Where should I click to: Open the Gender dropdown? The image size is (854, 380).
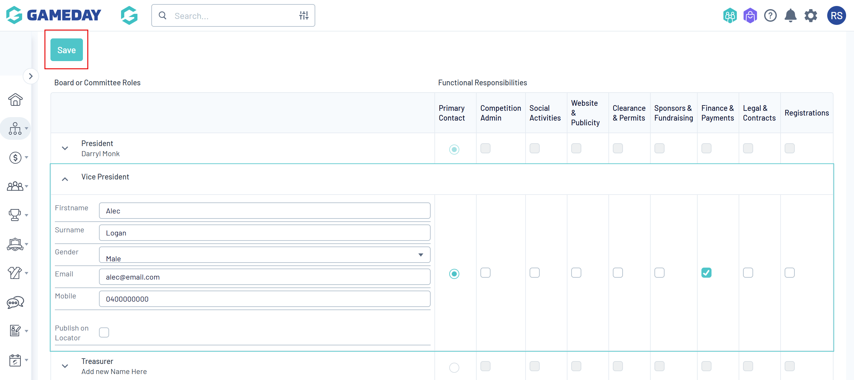click(264, 255)
